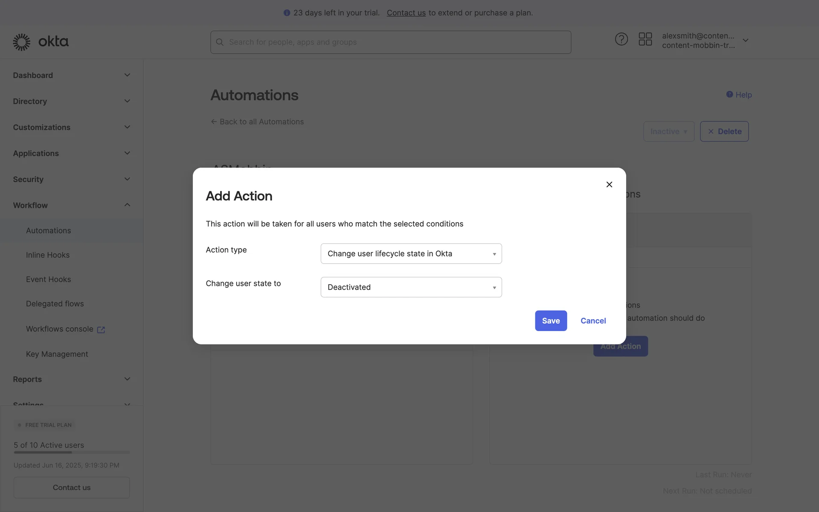Click the search magnifier icon
The height and width of the screenshot is (512, 819).
pos(220,42)
